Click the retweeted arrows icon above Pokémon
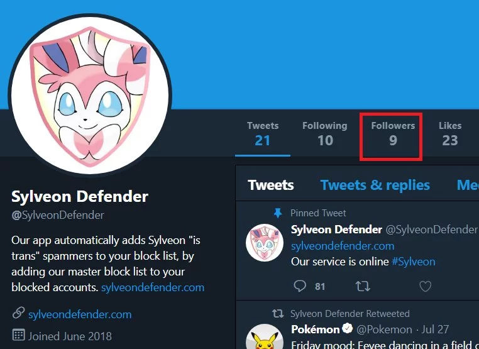This screenshot has height=349, width=479. coord(278,314)
